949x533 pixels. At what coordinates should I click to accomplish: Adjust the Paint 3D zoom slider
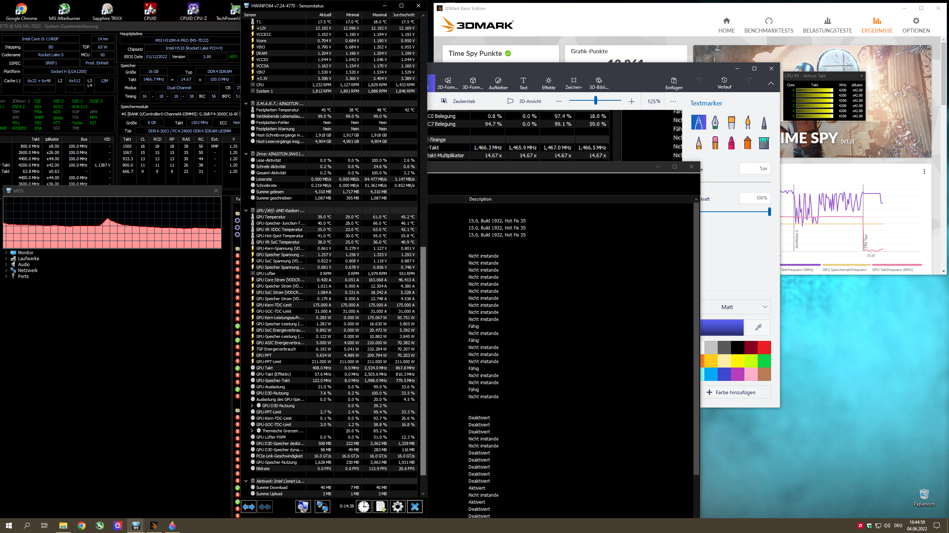596,100
